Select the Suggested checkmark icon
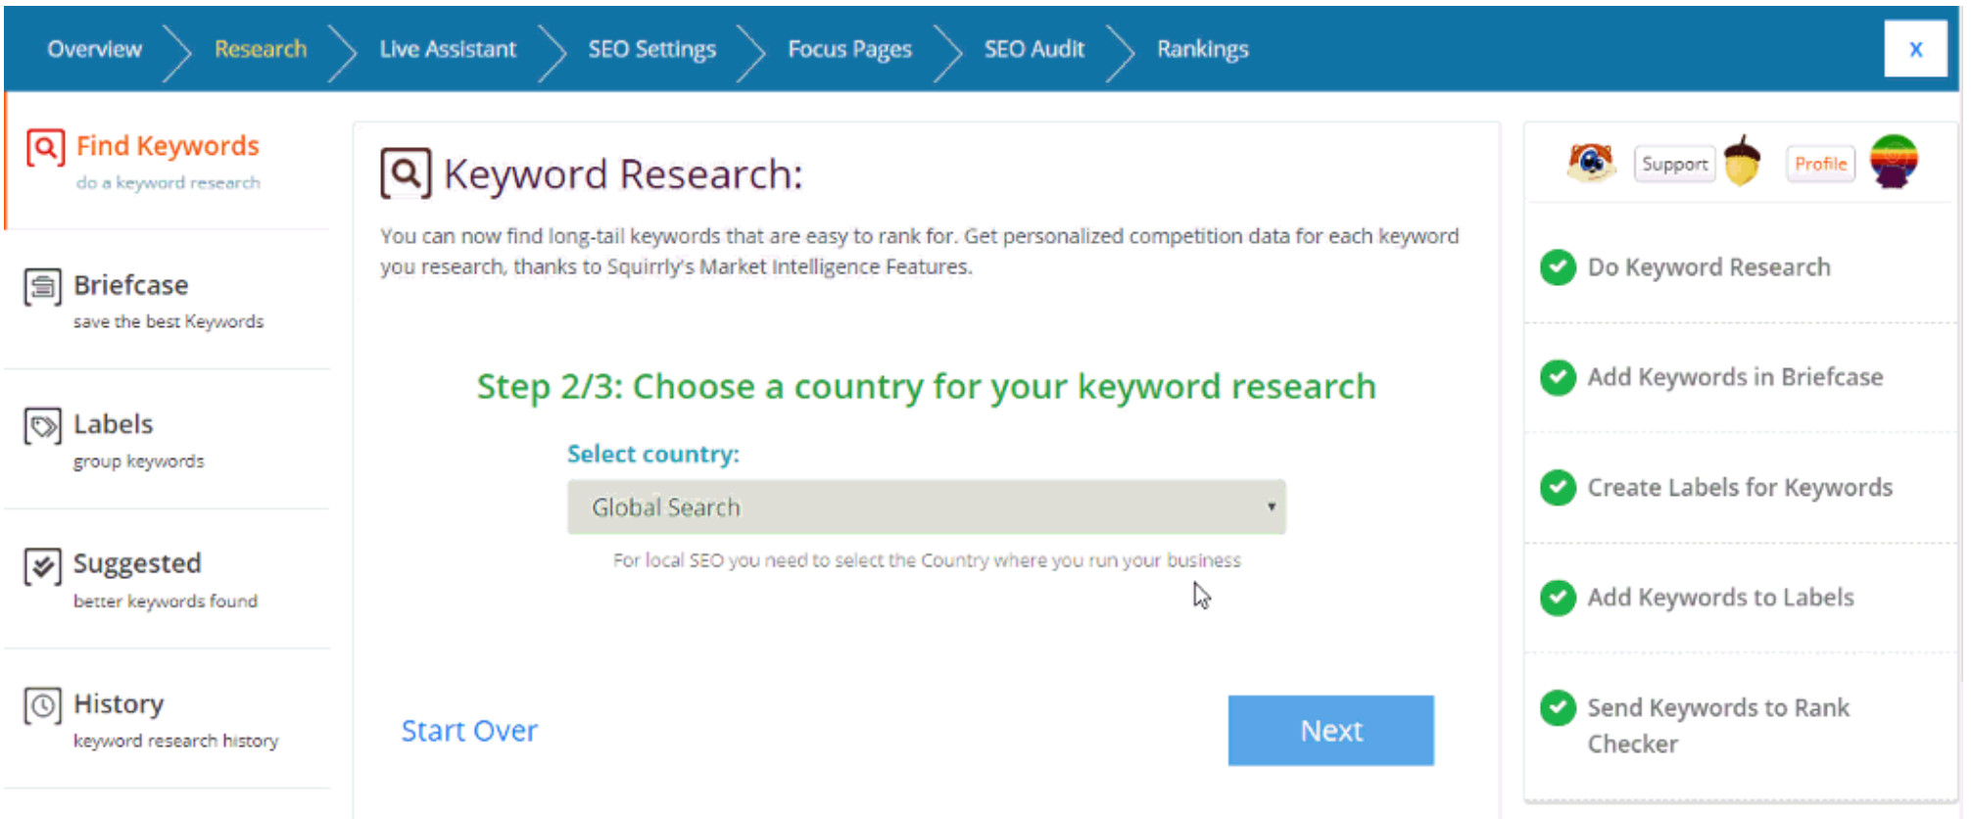The image size is (1971, 819). [43, 566]
